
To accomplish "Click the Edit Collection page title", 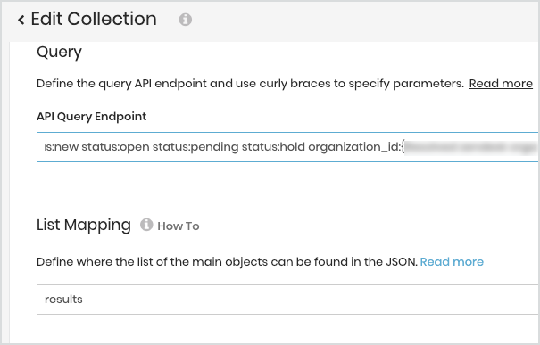I will click(94, 19).
